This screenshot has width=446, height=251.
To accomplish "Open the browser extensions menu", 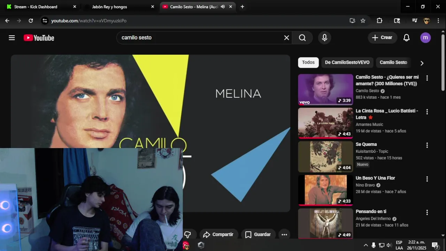I will 379,21.
